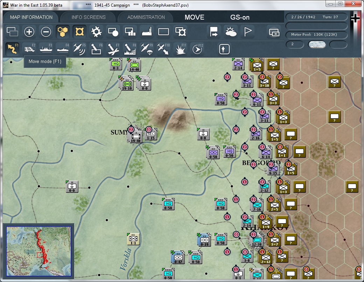Select the green HQ 0-3 unit

(115, 64)
